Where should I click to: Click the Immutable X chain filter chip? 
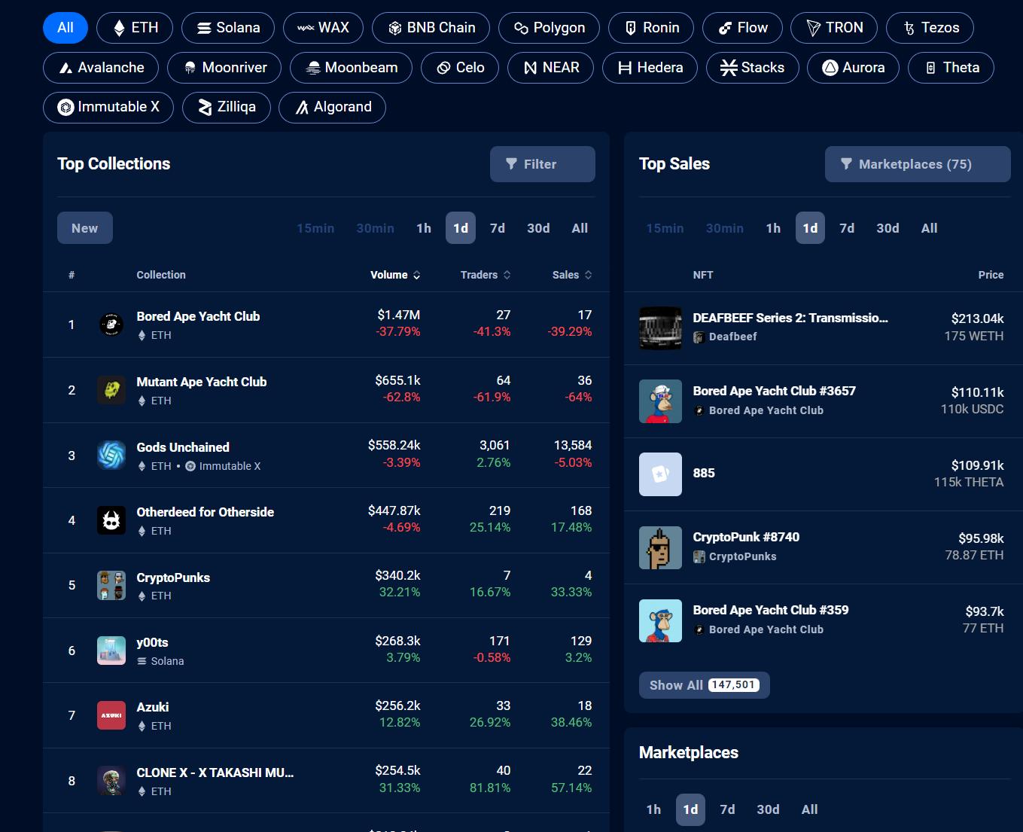pos(108,107)
